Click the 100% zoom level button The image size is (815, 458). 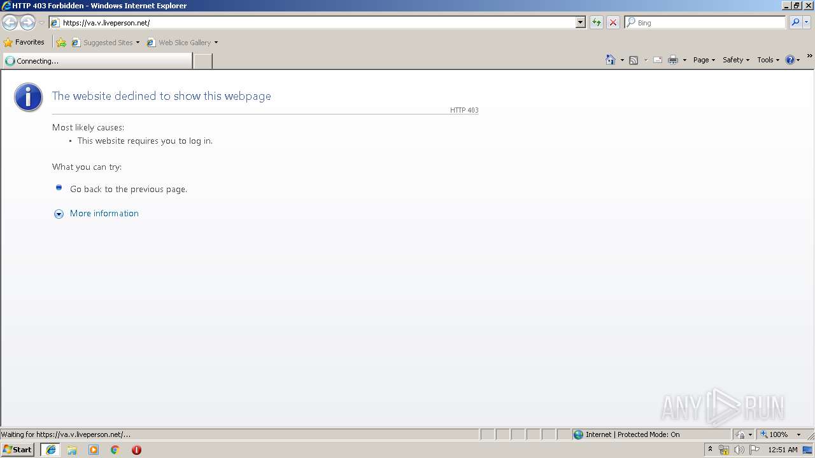(x=774, y=434)
